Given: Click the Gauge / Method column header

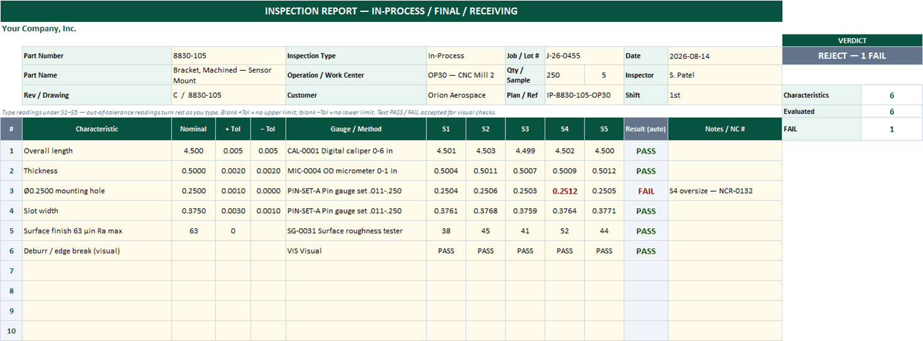Looking at the screenshot, I should pos(356,129).
